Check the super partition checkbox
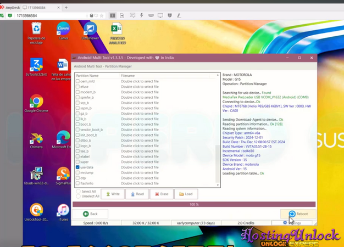 pos(77,162)
